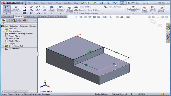171x96 pixels.
Task: Select the Polygon sketch tool
Action: 31,13
